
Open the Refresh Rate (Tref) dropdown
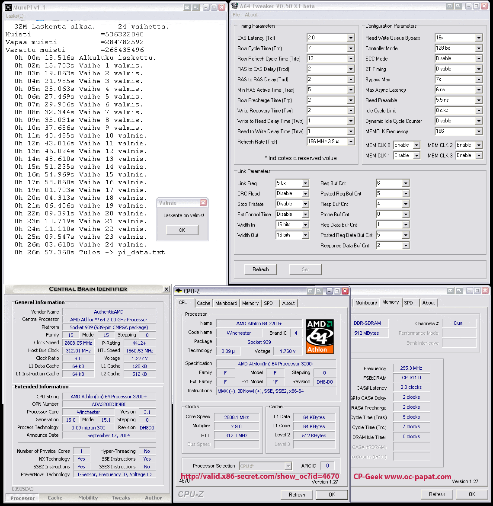coord(351,142)
